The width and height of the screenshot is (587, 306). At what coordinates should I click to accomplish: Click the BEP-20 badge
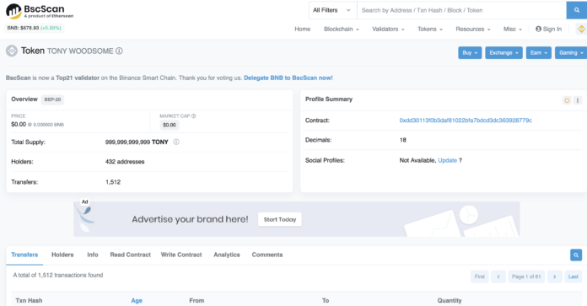[52, 99]
